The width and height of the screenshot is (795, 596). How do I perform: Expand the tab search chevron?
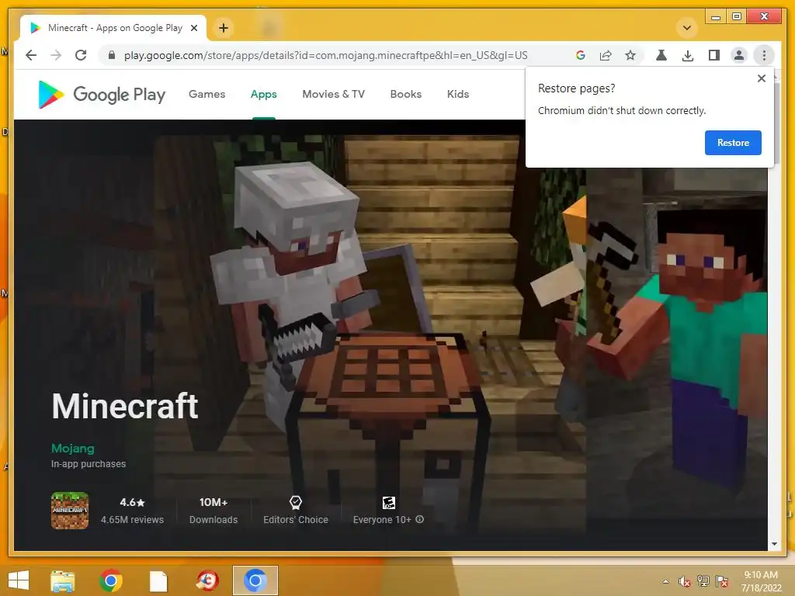point(687,28)
